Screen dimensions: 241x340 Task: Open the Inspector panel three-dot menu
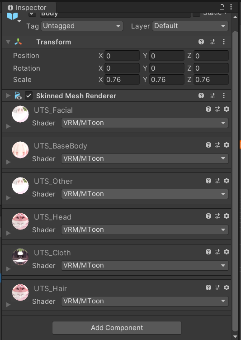231,7
